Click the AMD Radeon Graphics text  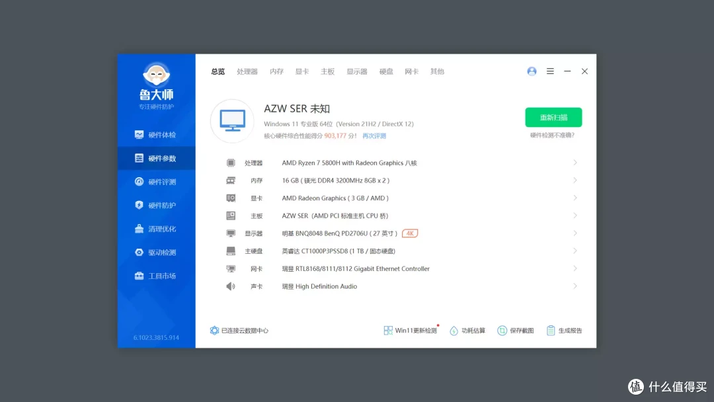click(x=335, y=198)
